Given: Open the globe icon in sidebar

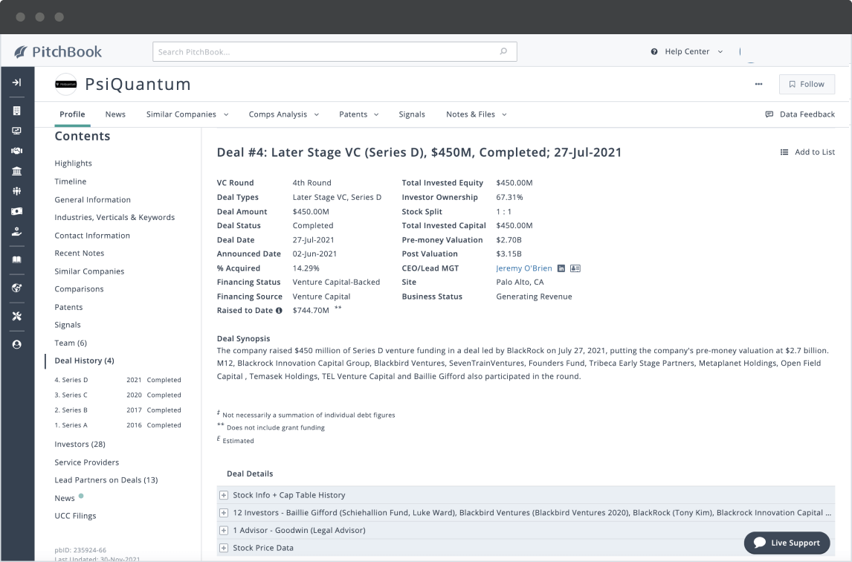Looking at the screenshot, I should pyautogui.click(x=17, y=288).
